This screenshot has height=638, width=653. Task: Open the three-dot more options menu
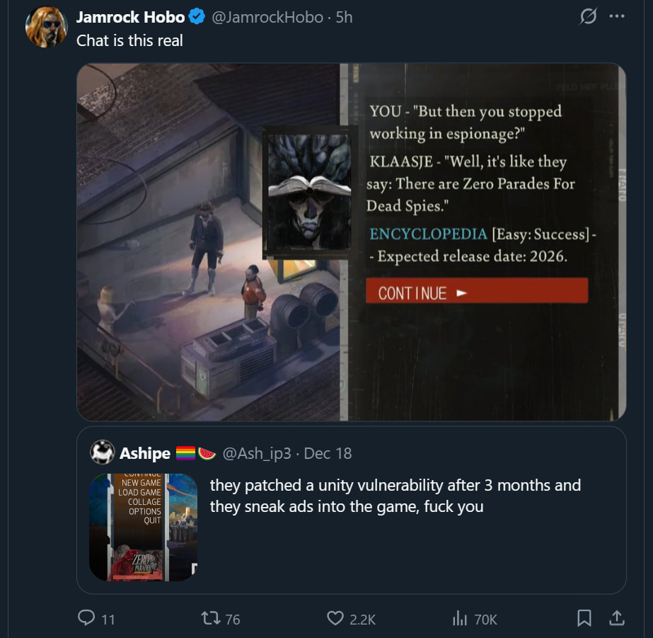[617, 17]
